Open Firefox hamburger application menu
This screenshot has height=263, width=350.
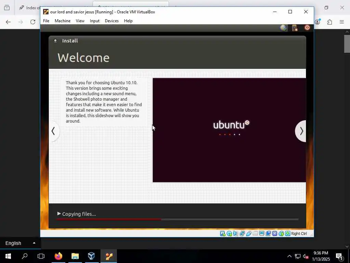[x=342, y=22]
